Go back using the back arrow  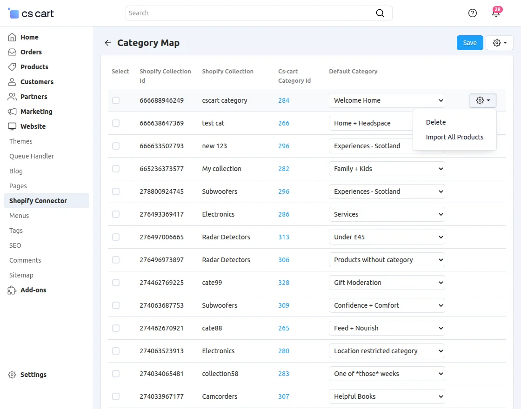(x=107, y=42)
